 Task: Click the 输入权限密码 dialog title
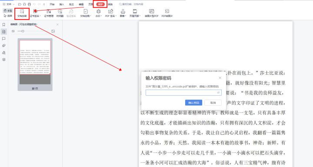[x=158, y=78]
